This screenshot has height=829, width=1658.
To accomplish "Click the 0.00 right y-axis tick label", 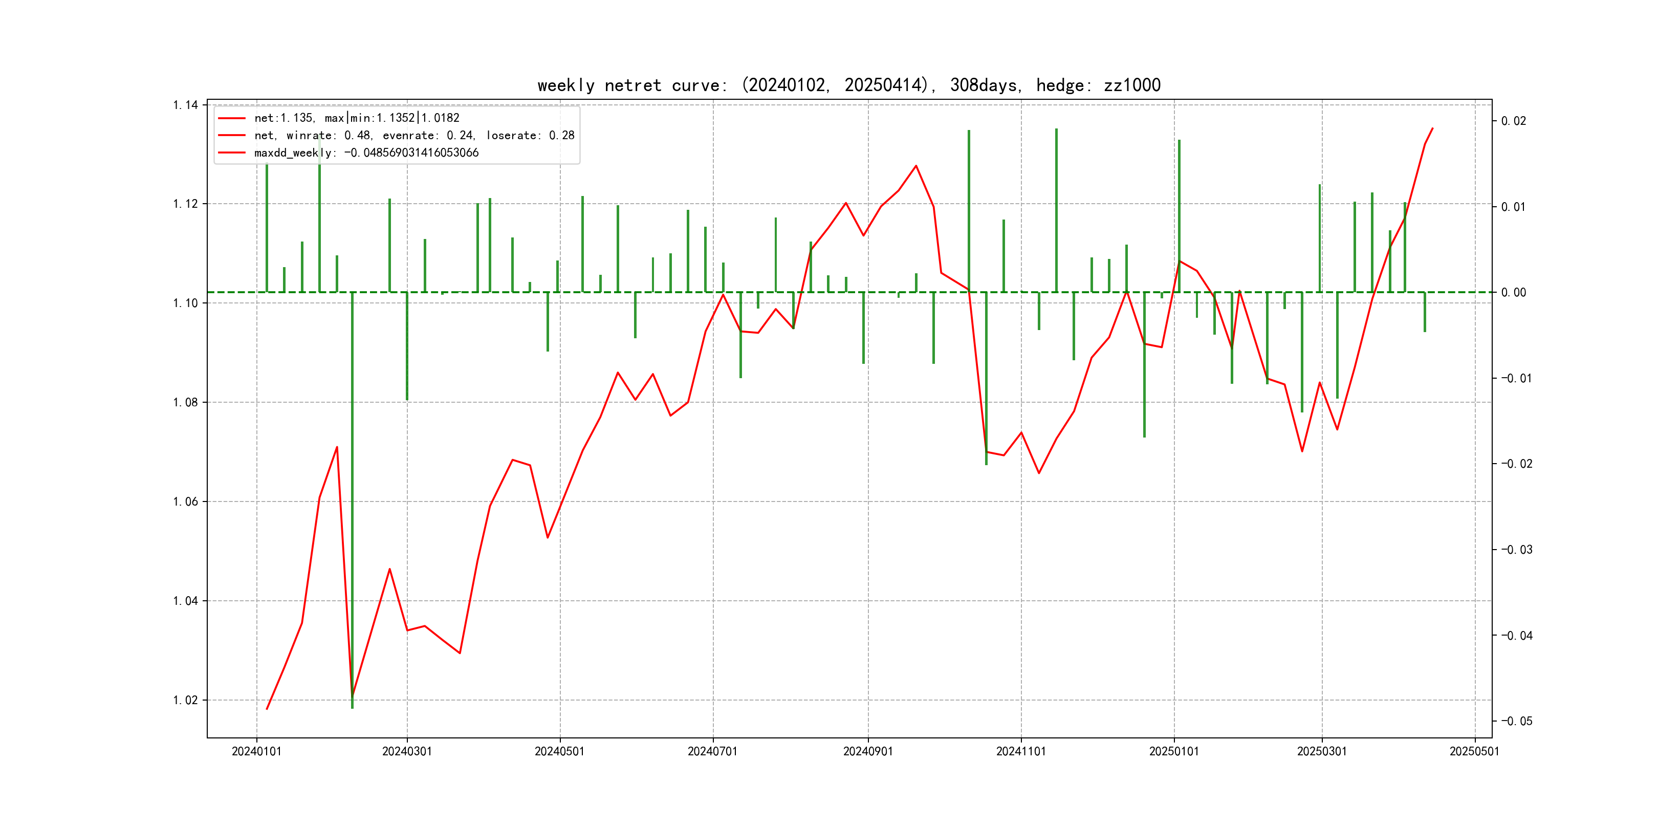I will click(1513, 292).
